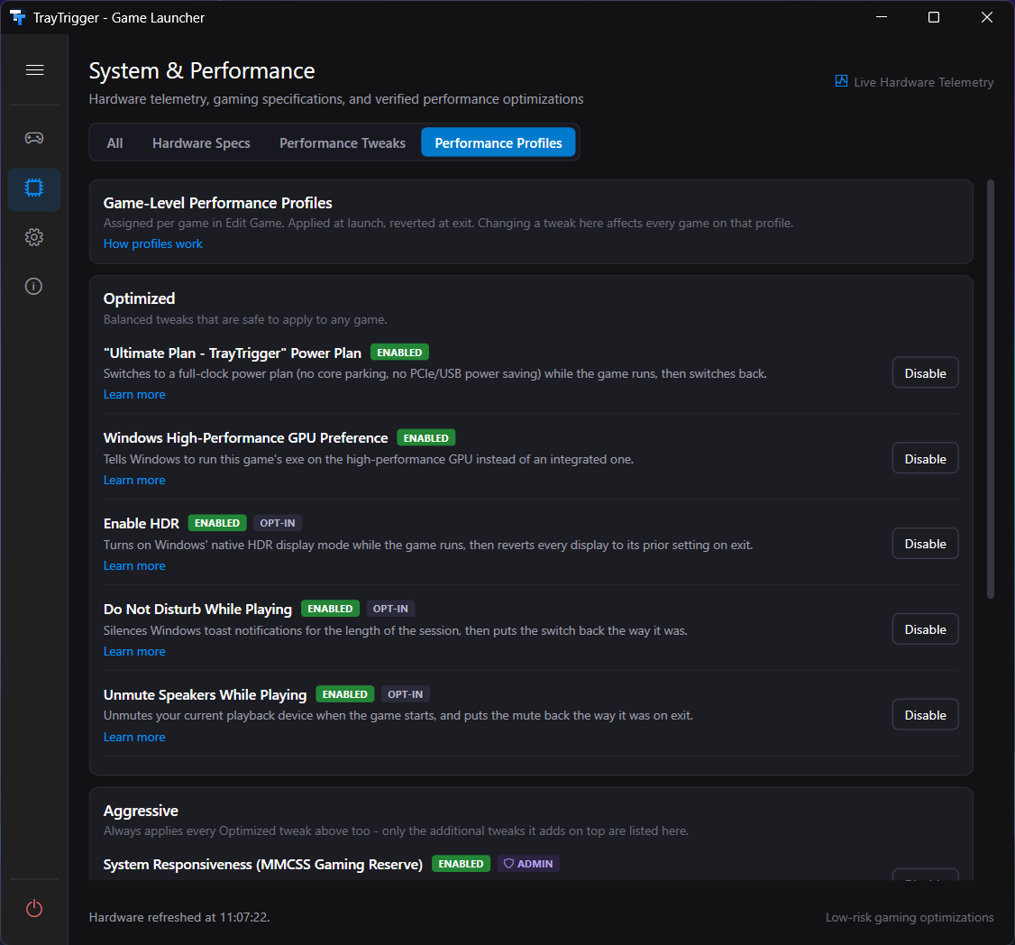Click the shield ADMIN badge
Screen dimensions: 1015x945
528,863
